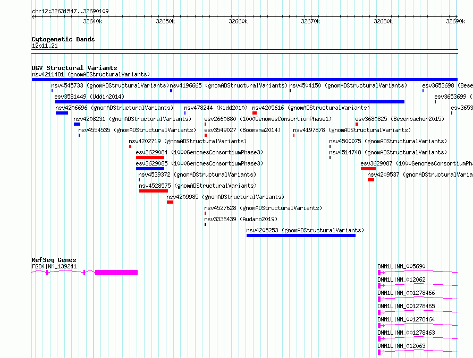Open the DNM1L|NM_001278464 transcript label
Image resolution: width=473 pixels, height=358 pixels.
click(x=407, y=319)
